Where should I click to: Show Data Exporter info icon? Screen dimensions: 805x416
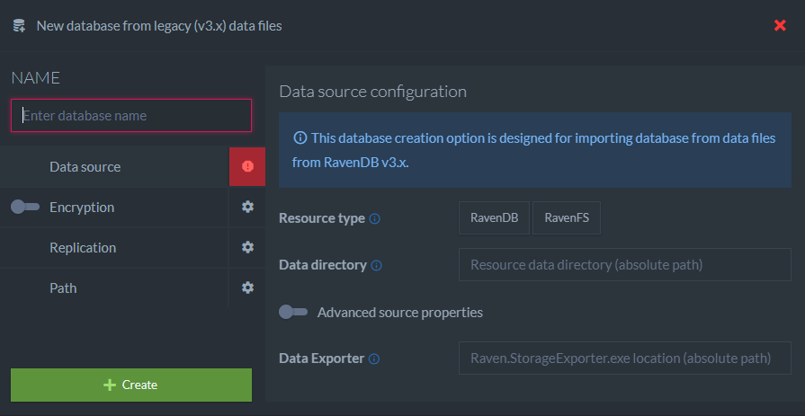(374, 359)
